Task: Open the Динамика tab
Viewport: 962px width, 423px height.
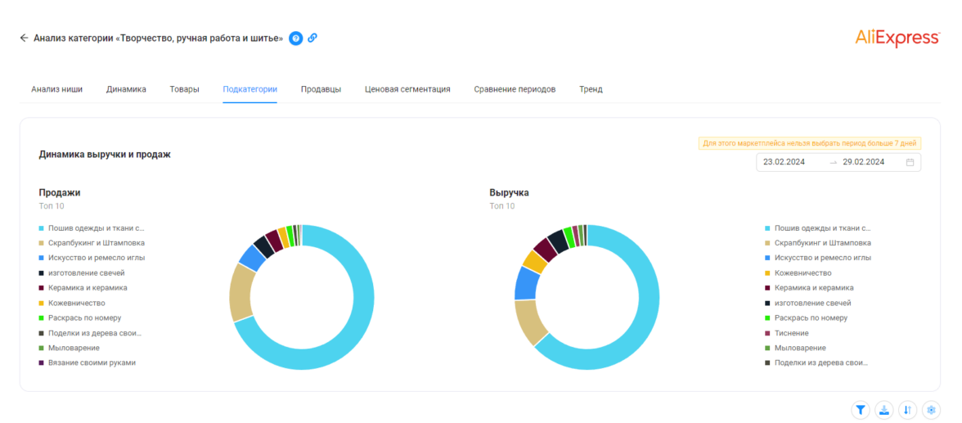Action: point(126,89)
